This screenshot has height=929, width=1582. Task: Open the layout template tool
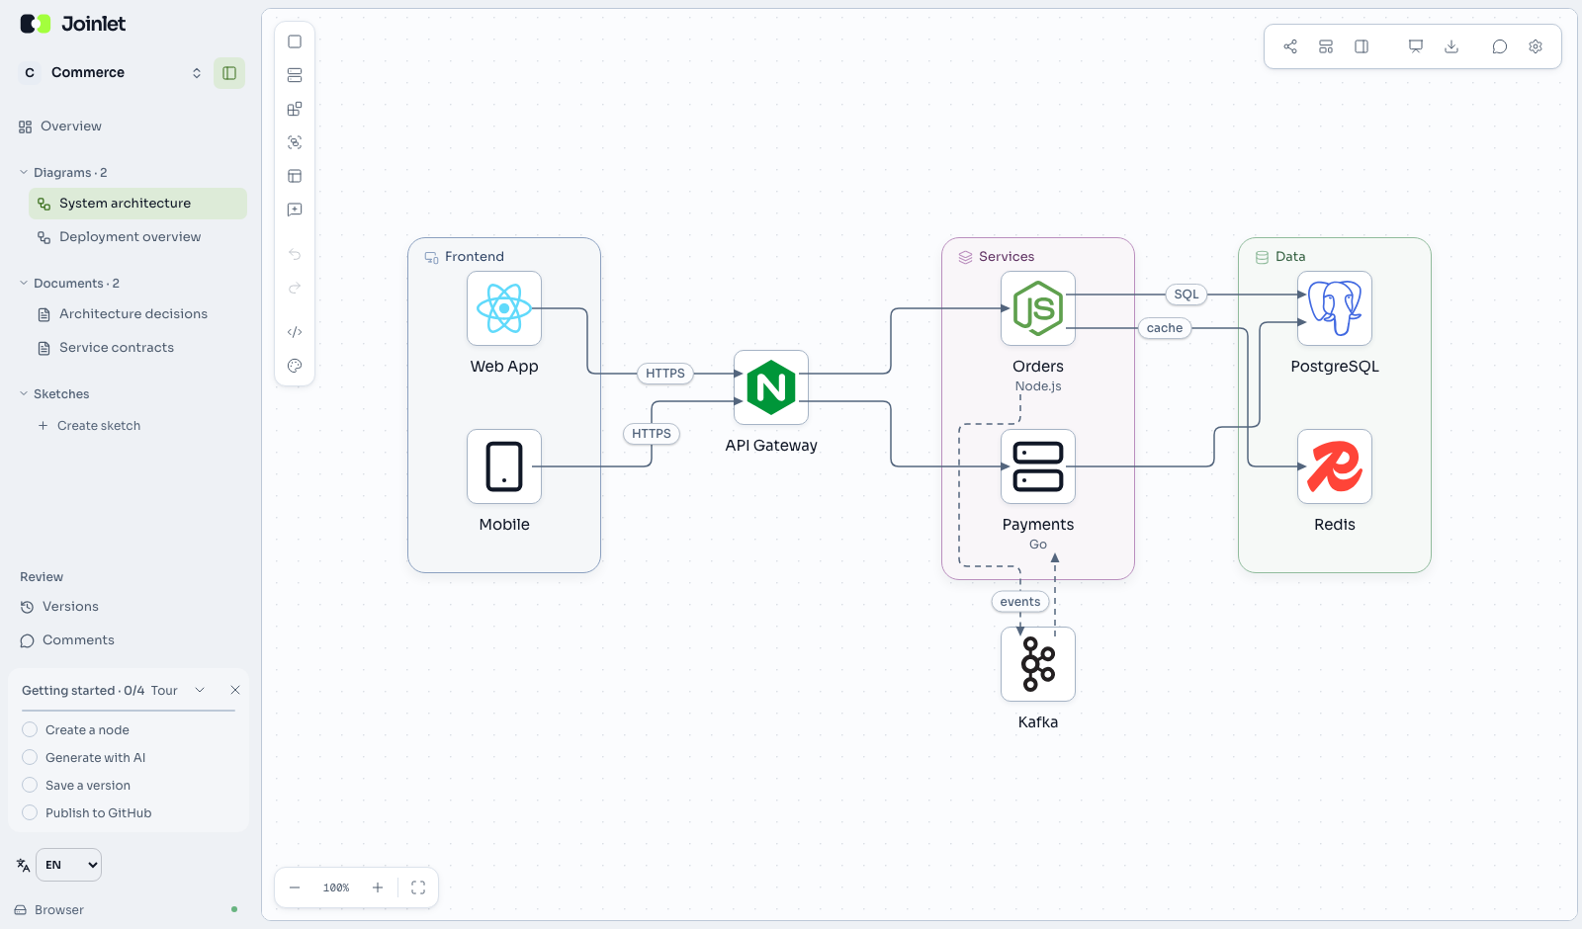pos(295,176)
